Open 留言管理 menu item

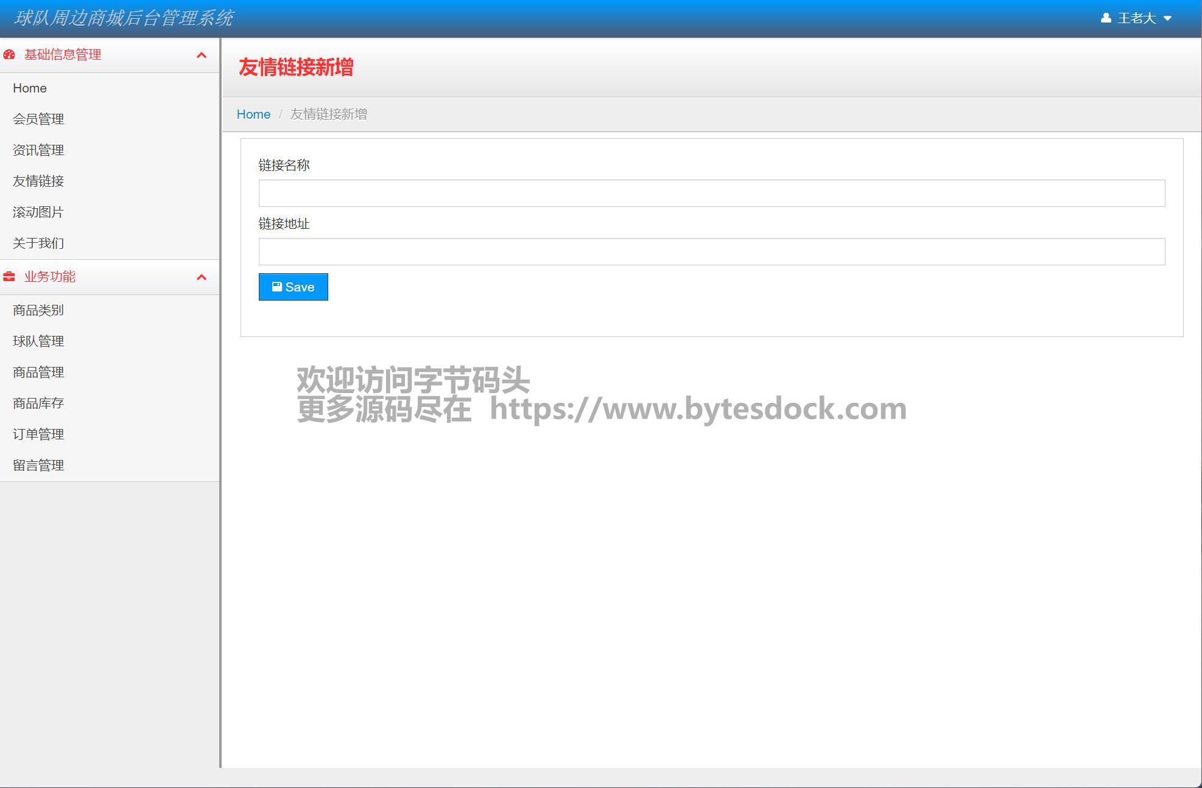pos(38,465)
